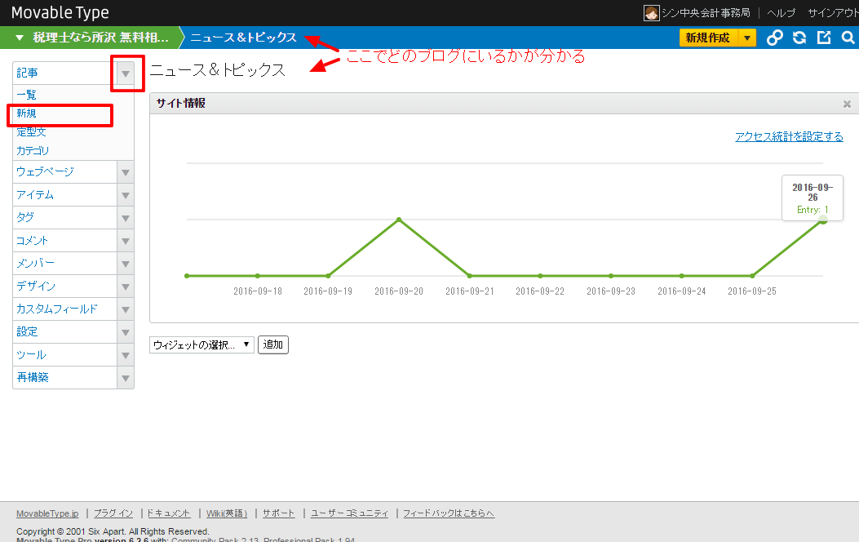Screen dimensions: 859x542
Task: Open アイテム in the sidebar
Action: click(35, 195)
